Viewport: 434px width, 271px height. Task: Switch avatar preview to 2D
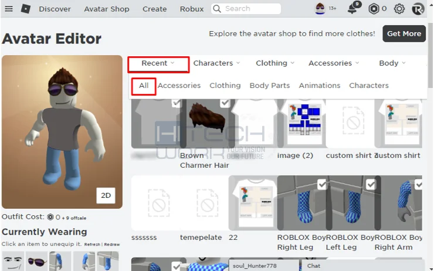106,195
